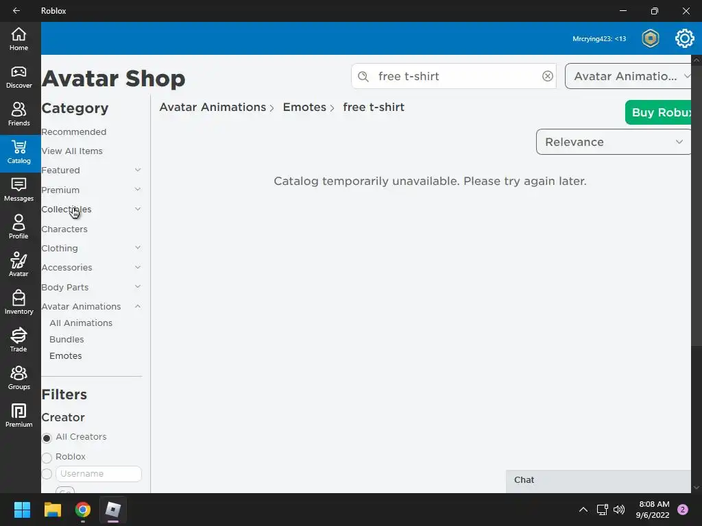Select the All Creators radio button
Image resolution: width=702 pixels, height=526 pixels.
[47, 438]
